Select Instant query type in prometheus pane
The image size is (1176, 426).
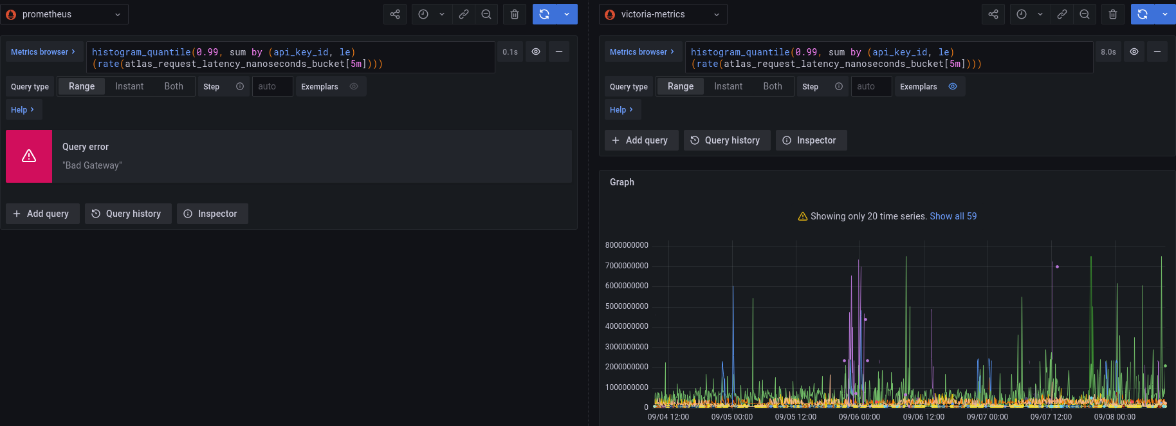[x=129, y=86]
